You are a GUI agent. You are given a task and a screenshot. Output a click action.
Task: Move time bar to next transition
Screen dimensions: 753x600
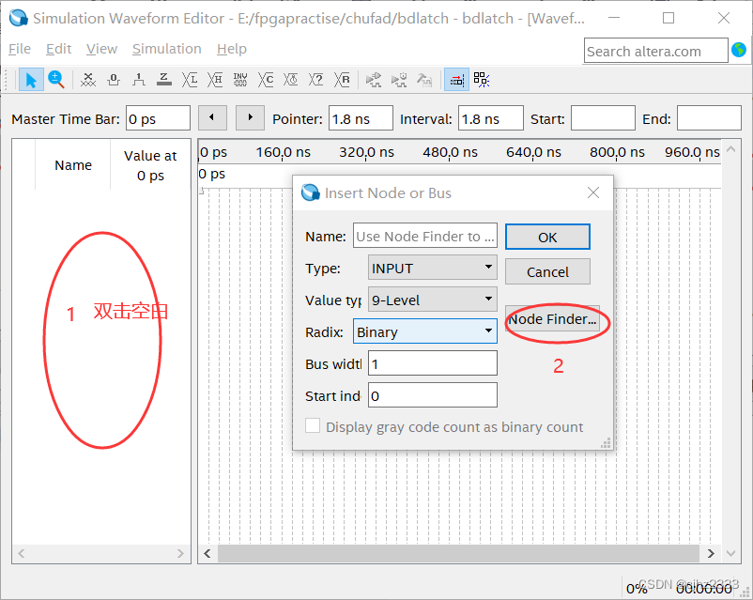coord(250,117)
